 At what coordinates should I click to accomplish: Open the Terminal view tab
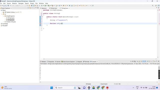tap(86, 62)
